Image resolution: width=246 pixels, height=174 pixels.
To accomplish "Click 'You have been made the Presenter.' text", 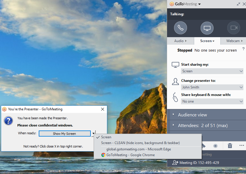I will coord(42,118).
